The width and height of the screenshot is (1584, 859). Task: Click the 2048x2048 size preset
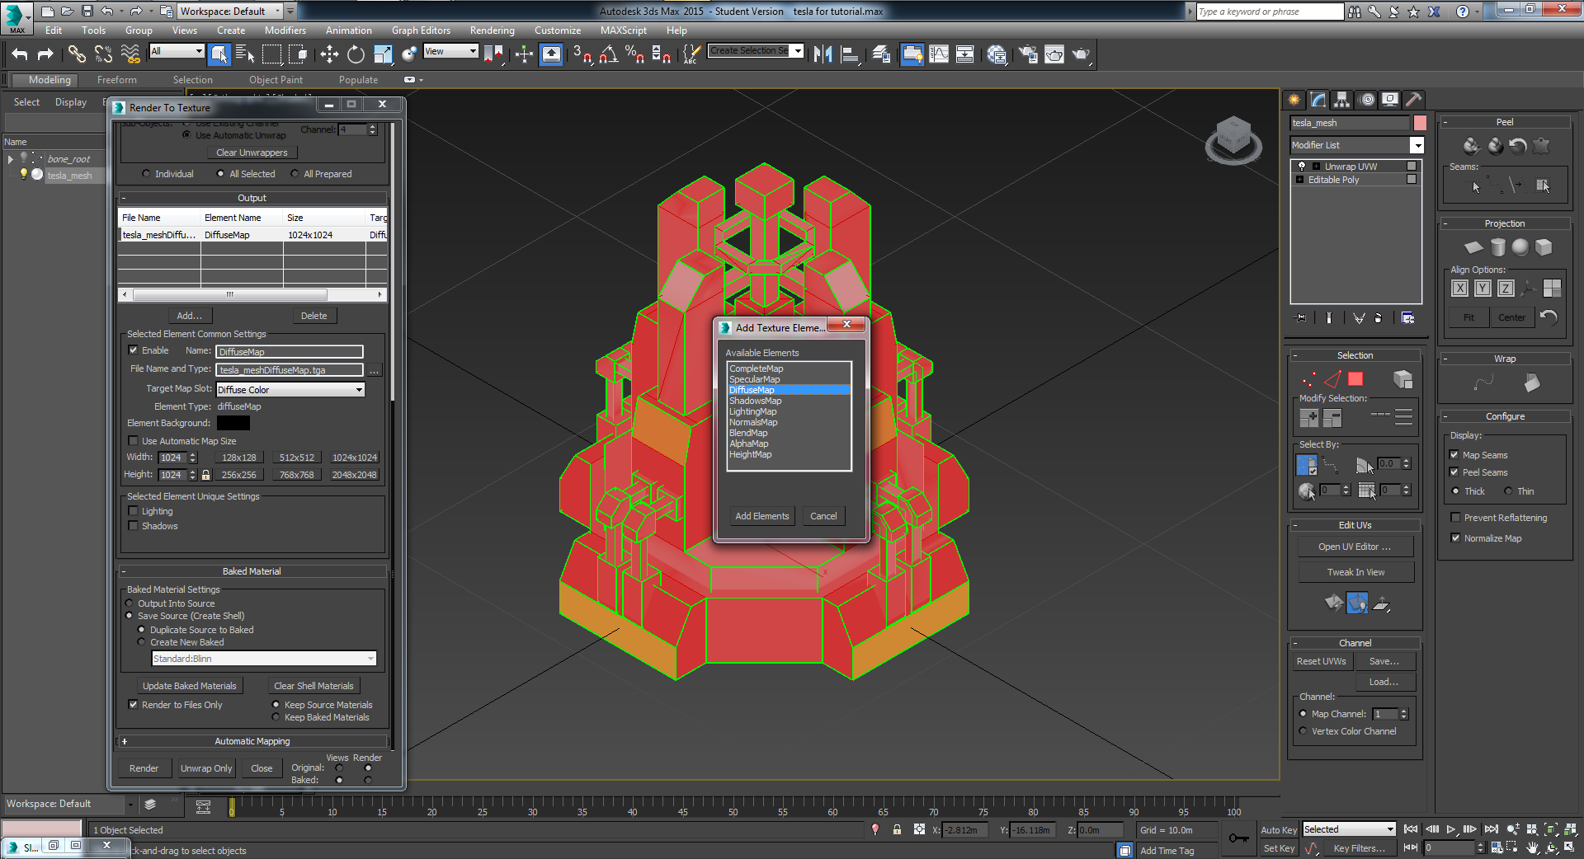[x=355, y=475]
